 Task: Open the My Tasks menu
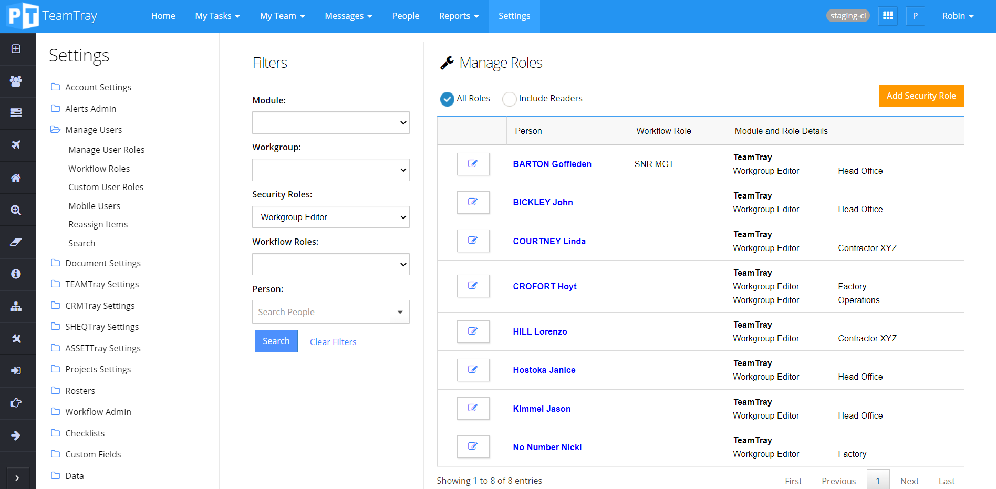pyautogui.click(x=217, y=16)
